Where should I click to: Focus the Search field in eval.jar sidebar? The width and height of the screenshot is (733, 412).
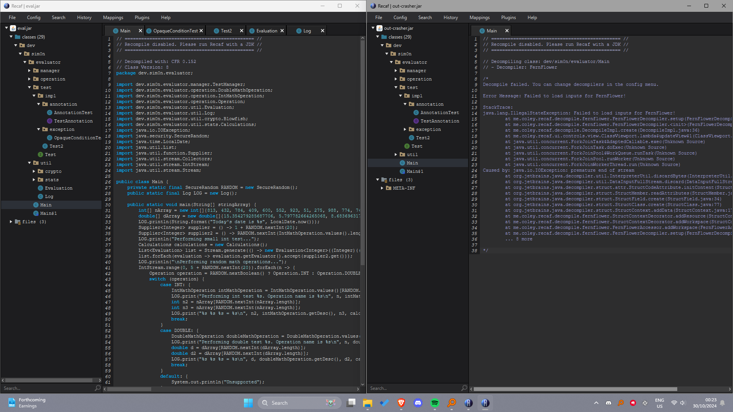pos(48,388)
